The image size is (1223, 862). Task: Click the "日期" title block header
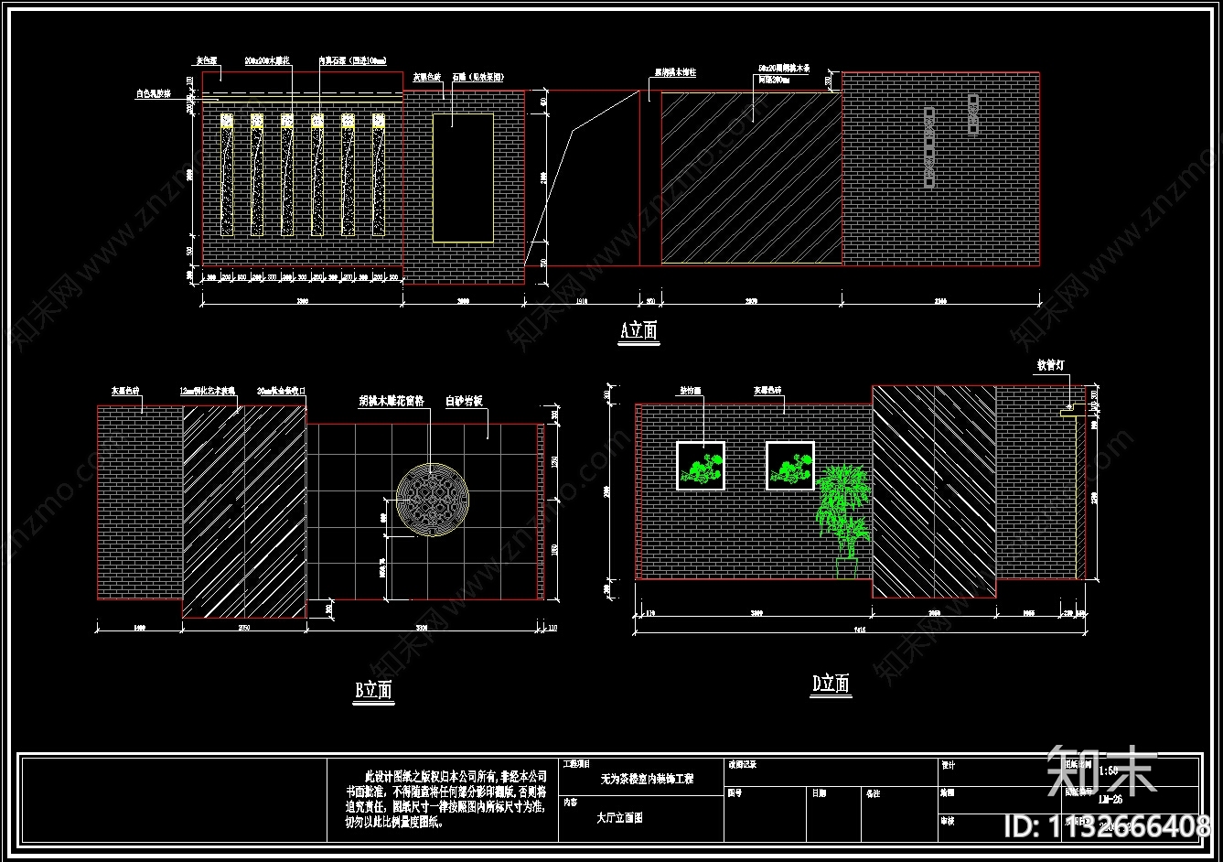click(x=818, y=793)
